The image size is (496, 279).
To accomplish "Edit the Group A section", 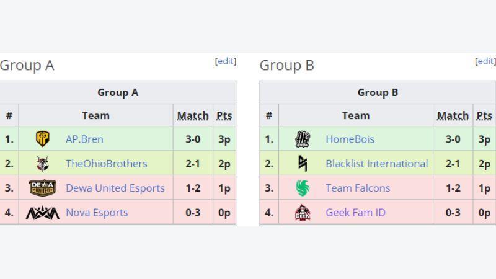I will coord(226,61).
